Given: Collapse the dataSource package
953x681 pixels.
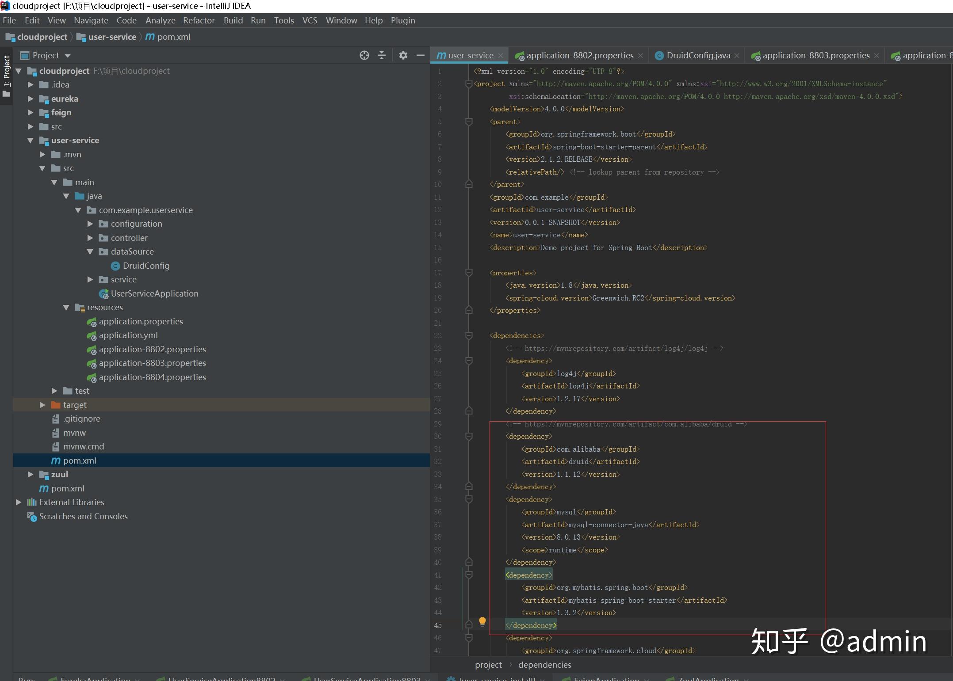Looking at the screenshot, I should pos(90,252).
